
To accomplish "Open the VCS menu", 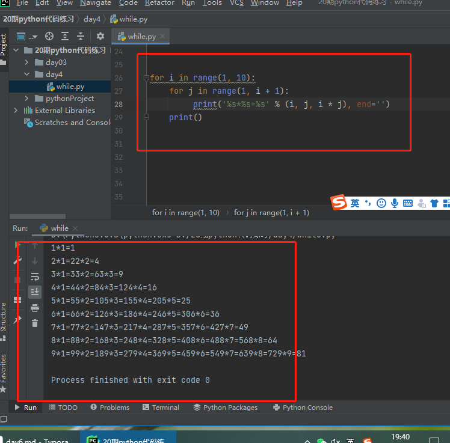I will (x=236, y=3).
